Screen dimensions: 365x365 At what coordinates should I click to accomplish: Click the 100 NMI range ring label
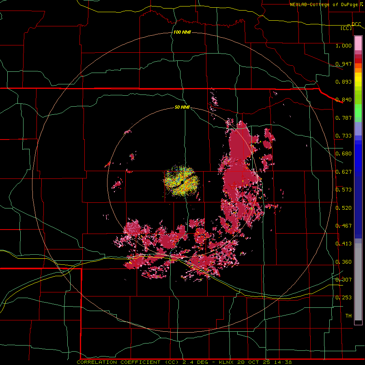(182, 32)
